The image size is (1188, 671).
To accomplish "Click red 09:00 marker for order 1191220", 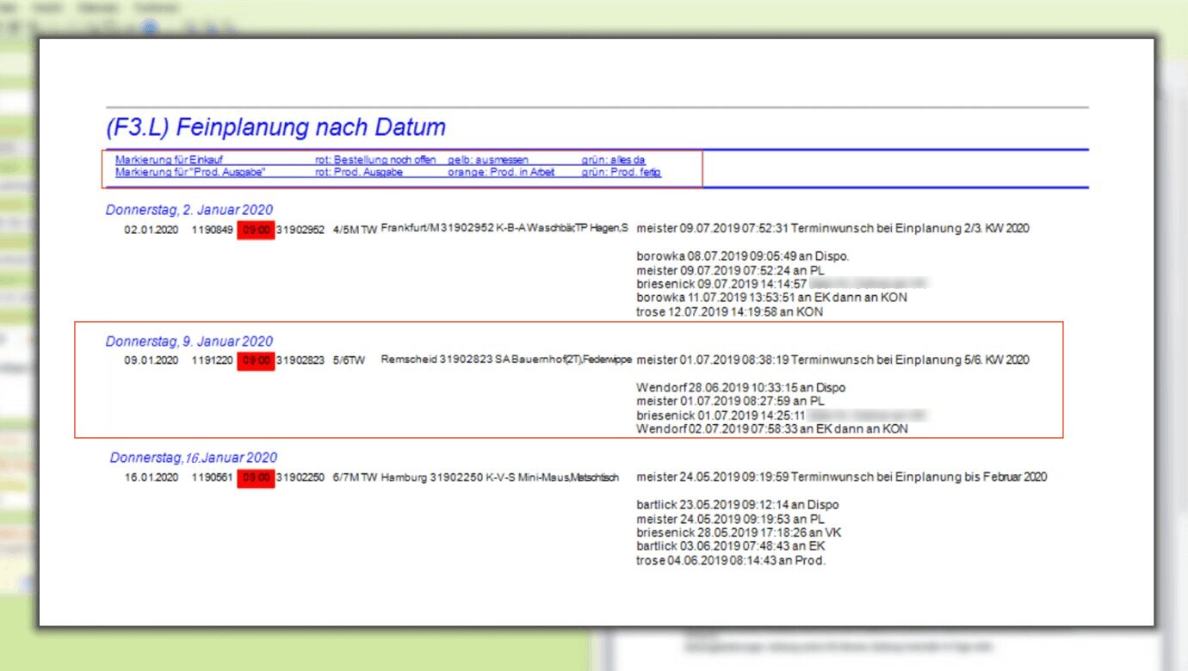I will pos(256,360).
